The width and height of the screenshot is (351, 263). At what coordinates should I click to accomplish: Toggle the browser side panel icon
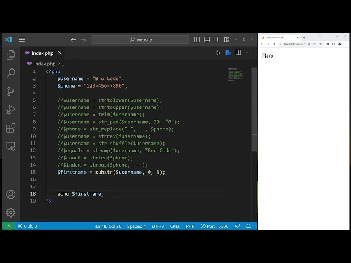point(333,44)
